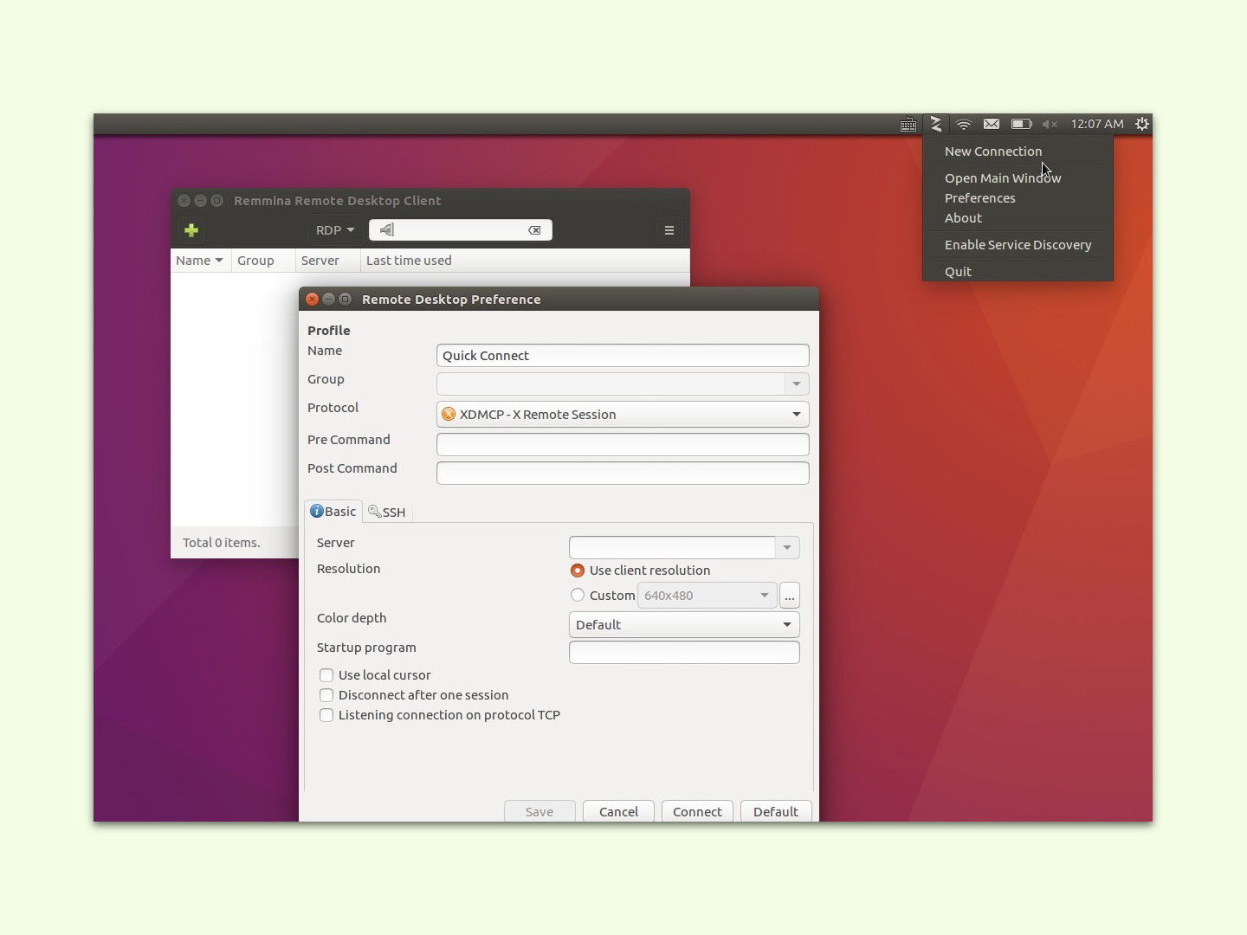Click the green plus new connection icon
1247x935 pixels.
191,230
